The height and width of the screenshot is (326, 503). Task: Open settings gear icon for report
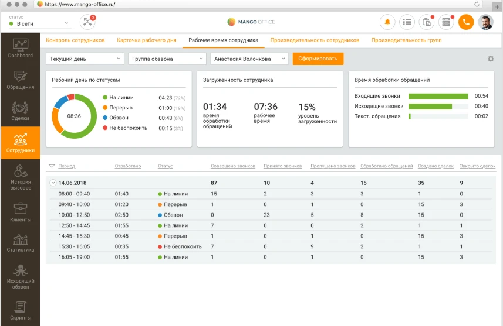click(x=491, y=59)
